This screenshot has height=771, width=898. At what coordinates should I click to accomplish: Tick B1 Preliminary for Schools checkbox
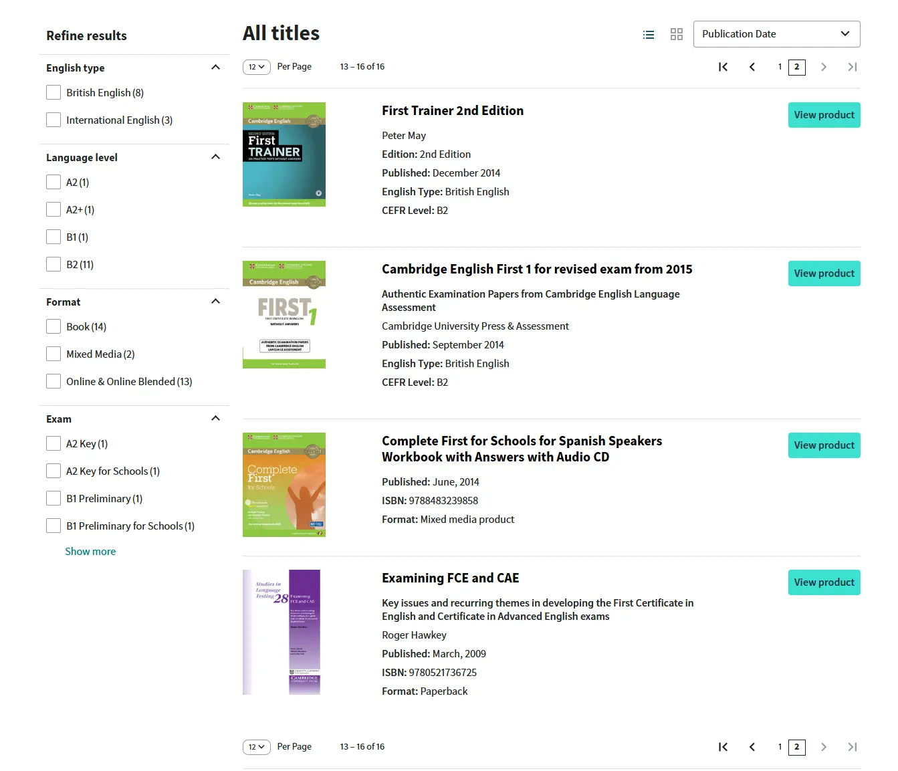click(x=53, y=526)
